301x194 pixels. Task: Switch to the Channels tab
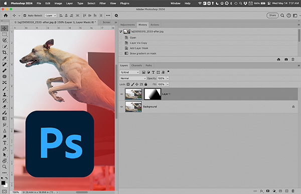click(136, 65)
